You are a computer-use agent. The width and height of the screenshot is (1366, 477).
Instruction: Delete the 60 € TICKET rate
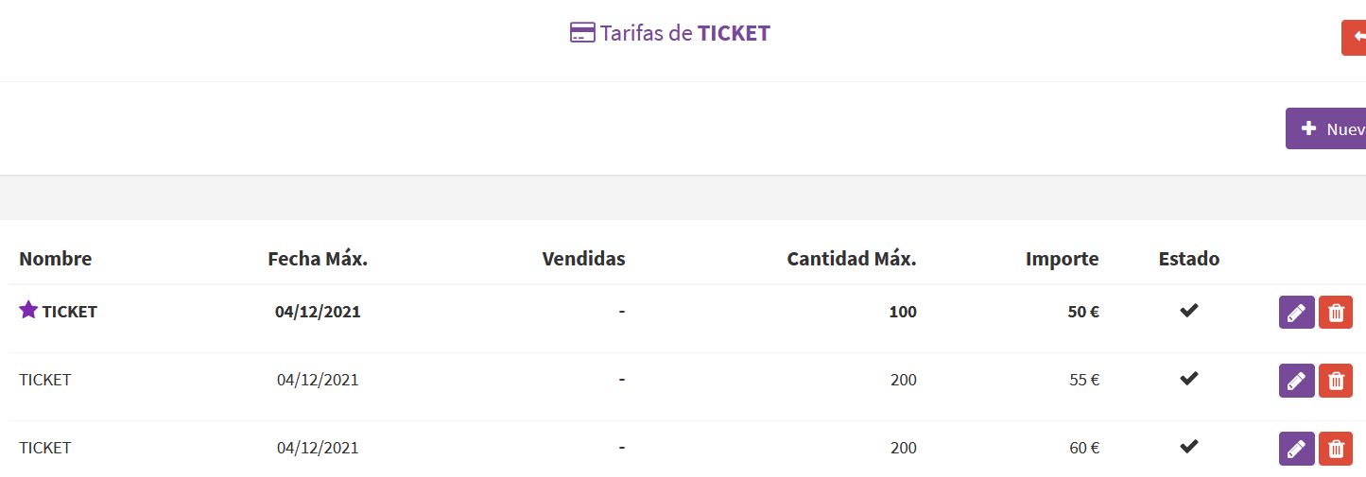(1336, 448)
